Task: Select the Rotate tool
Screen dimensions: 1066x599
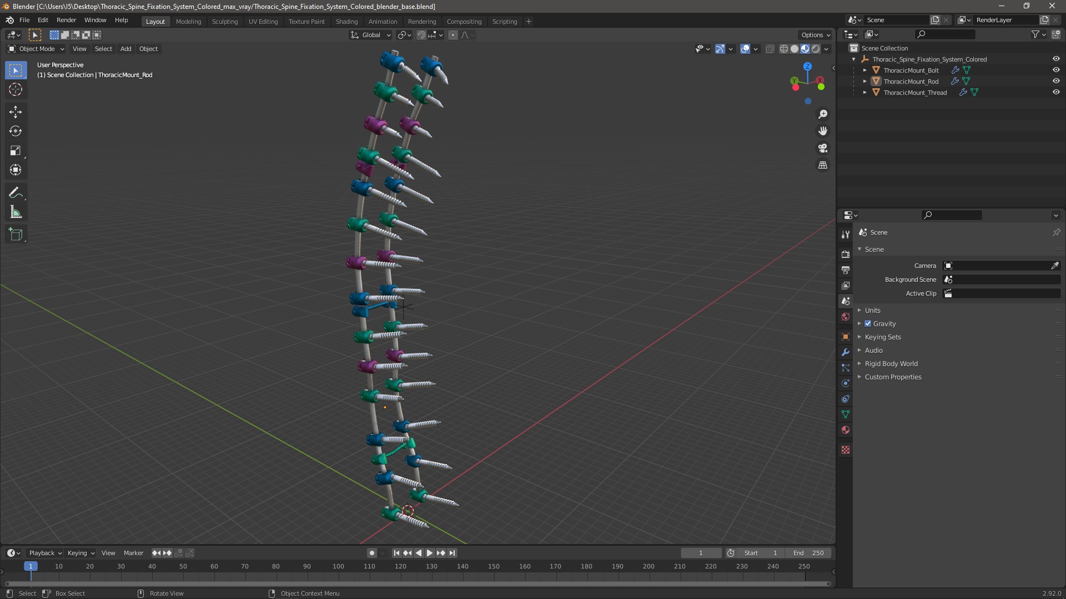Action: [x=16, y=131]
